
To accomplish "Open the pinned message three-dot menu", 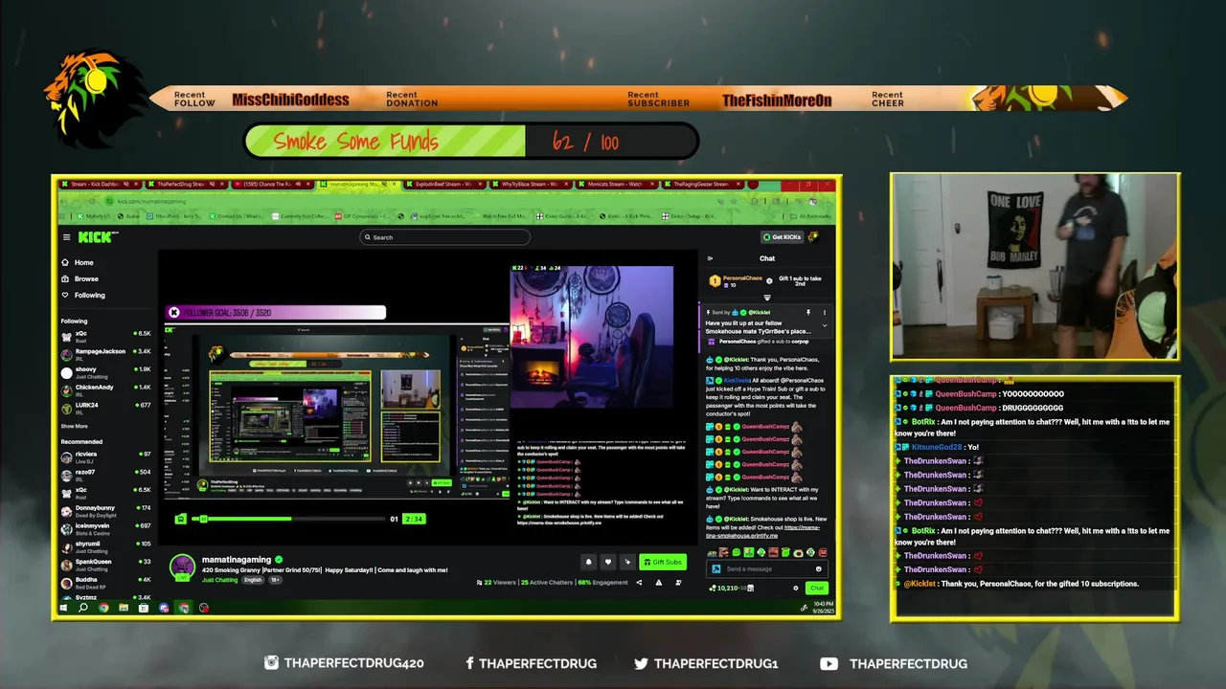I will (825, 312).
